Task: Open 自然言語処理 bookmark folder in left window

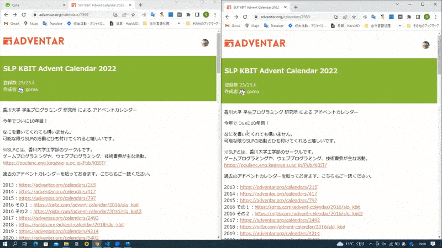Action: 156,24
